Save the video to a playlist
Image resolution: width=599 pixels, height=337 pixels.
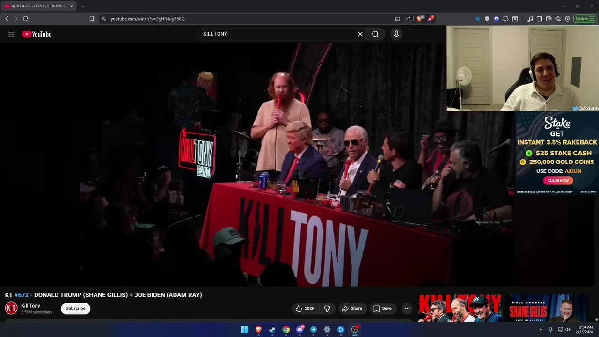[x=382, y=308]
